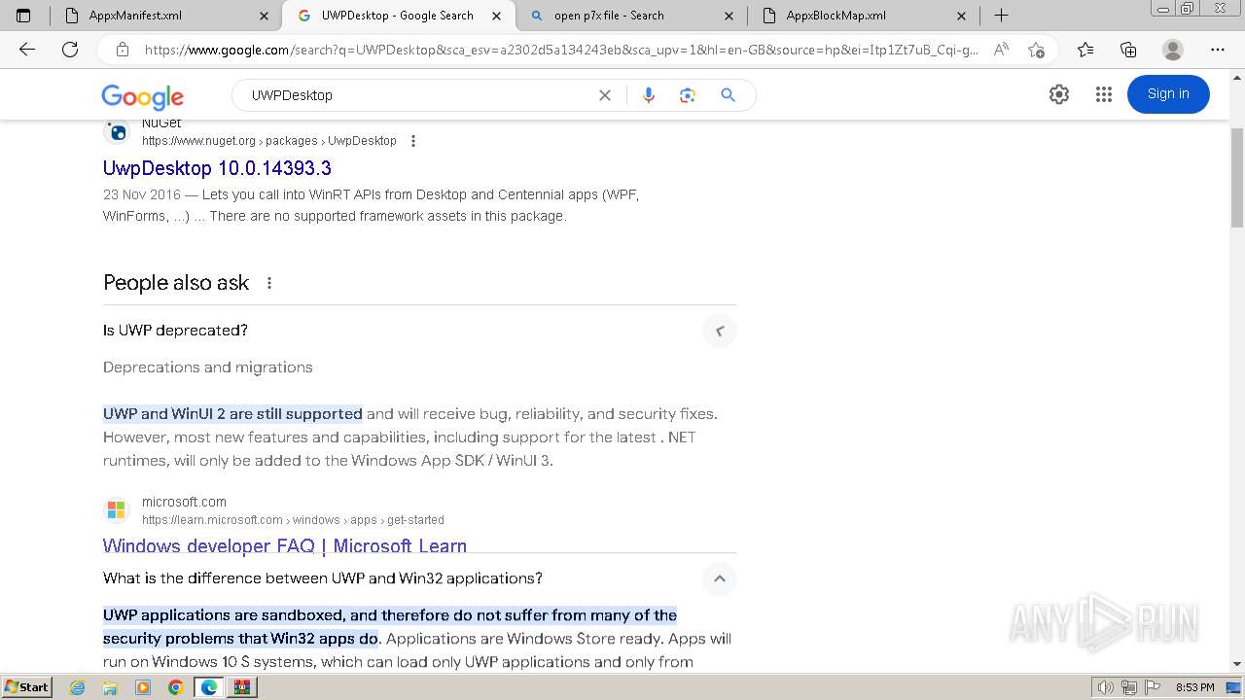Viewport: 1245px width, 700px height.
Task: Switch to the AppxManifest.xml tab
Action: click(164, 16)
